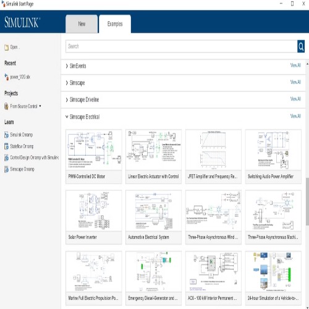The height and width of the screenshot is (309, 309).
Task: Maximize the Simulink Start Page window
Action: click(x=292, y=4)
